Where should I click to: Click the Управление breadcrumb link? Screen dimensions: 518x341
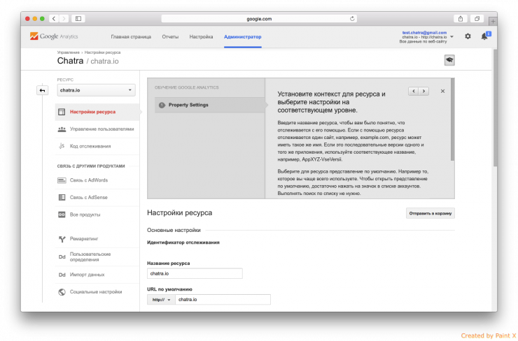(x=69, y=52)
